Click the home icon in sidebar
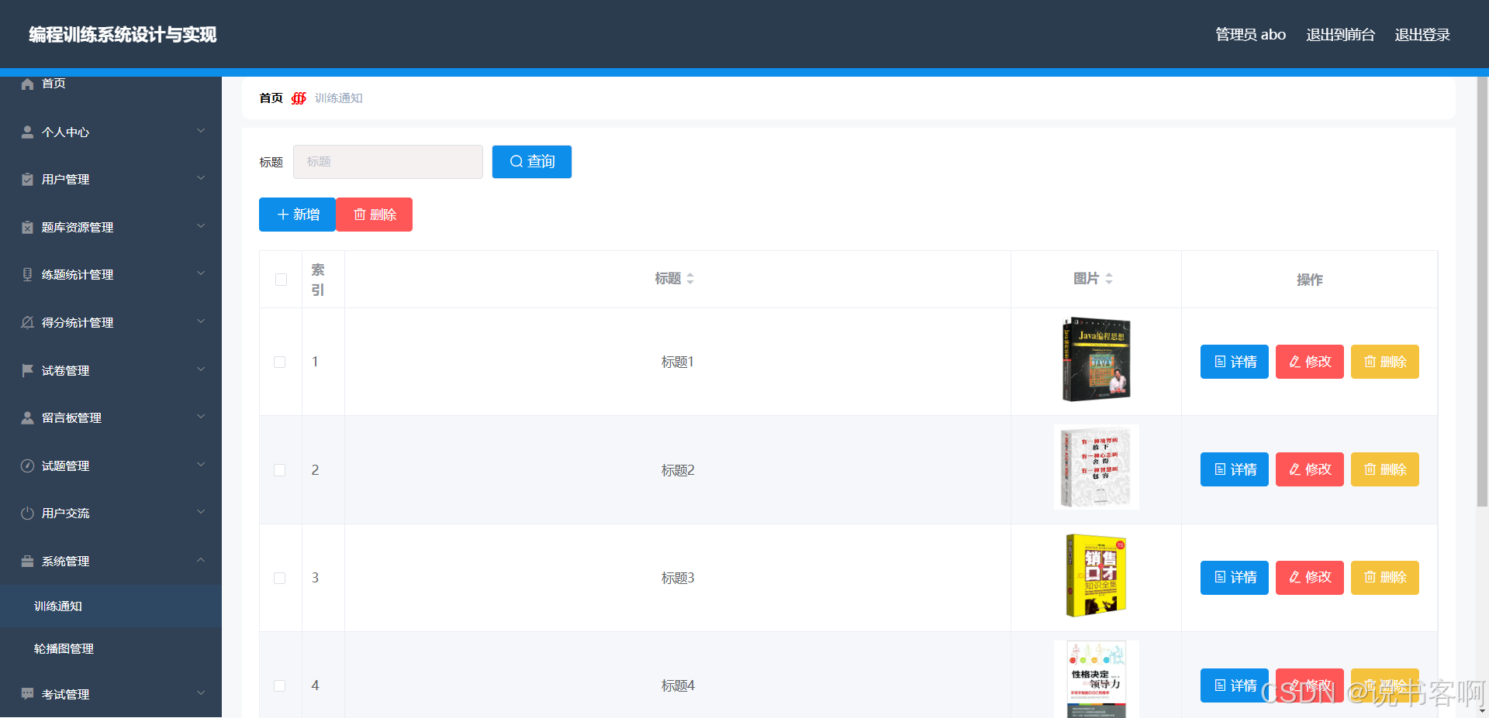 coord(27,84)
